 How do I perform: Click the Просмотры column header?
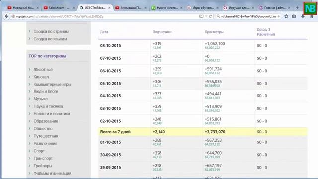click(x=214, y=32)
